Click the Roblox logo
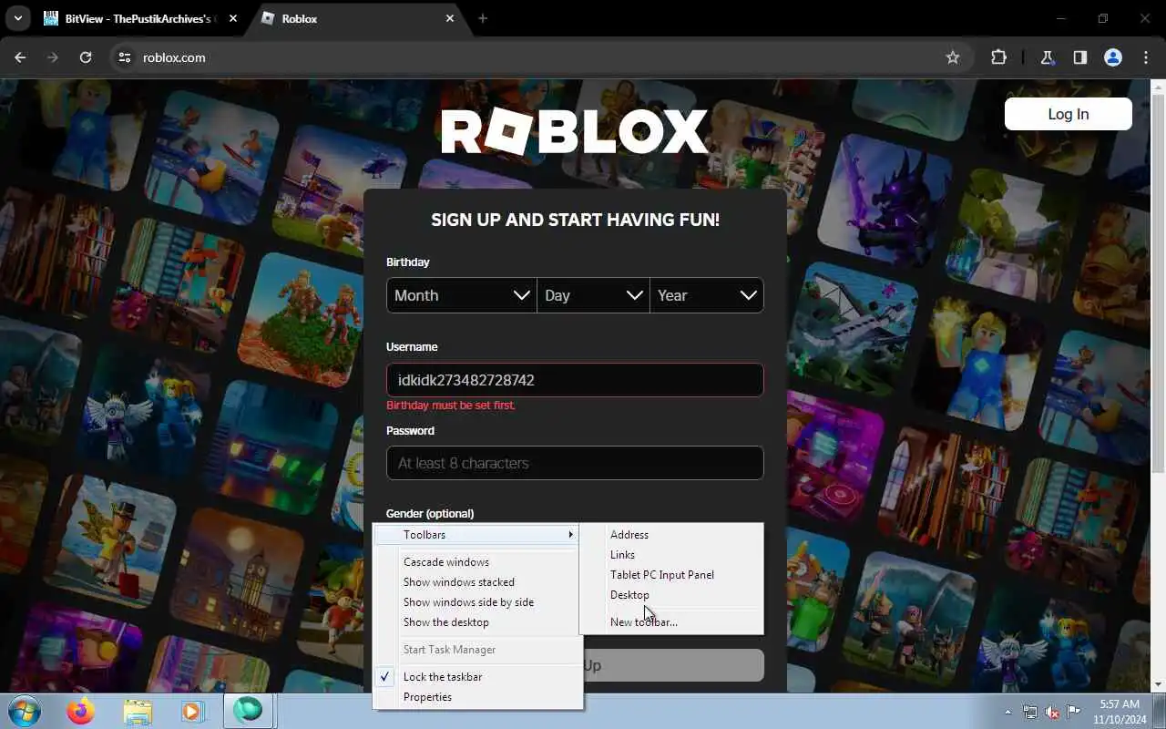The image size is (1166, 729). coord(575,132)
